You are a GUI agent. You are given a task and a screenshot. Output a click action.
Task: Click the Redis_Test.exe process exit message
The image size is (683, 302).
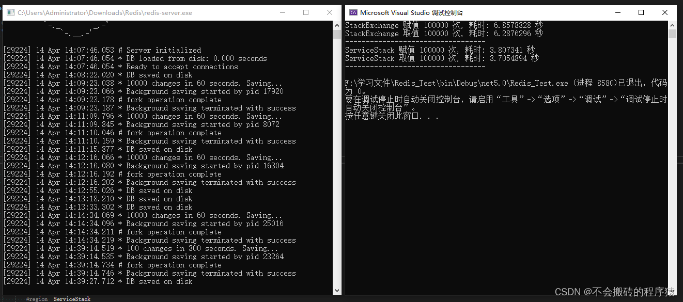coord(506,87)
